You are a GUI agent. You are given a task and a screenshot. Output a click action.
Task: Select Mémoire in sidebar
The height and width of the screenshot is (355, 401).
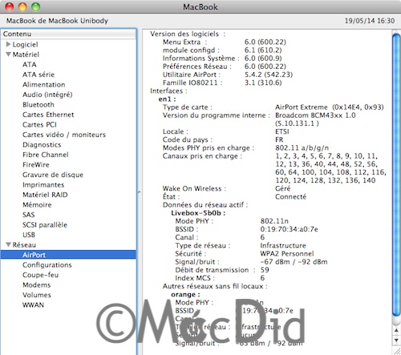coord(37,205)
